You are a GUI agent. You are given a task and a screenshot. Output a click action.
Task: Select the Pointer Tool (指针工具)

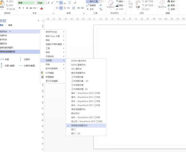pos(92,1)
